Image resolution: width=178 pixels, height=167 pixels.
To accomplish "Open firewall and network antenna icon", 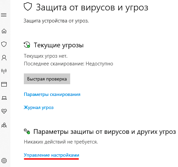I will tap(4, 71).
